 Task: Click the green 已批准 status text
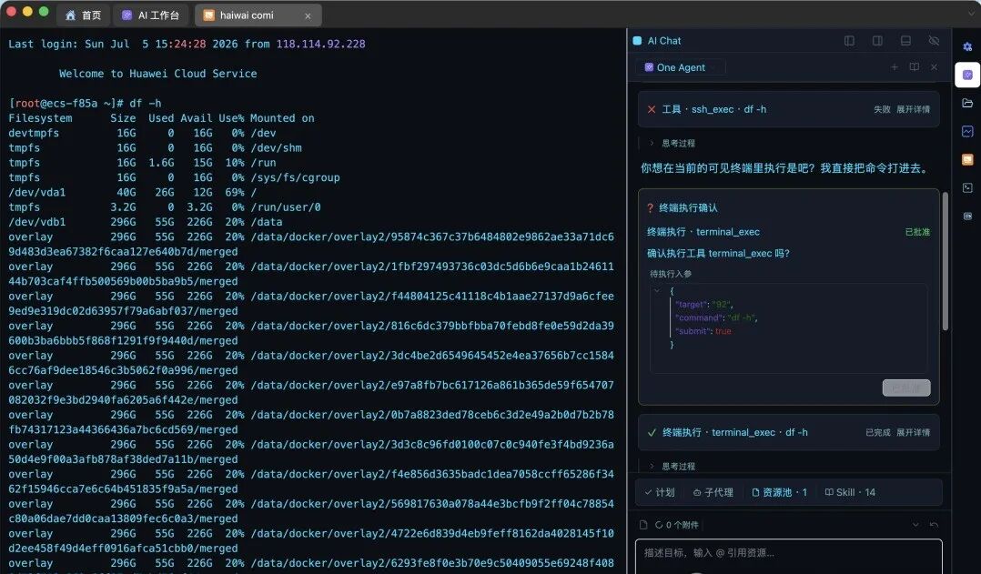click(917, 232)
